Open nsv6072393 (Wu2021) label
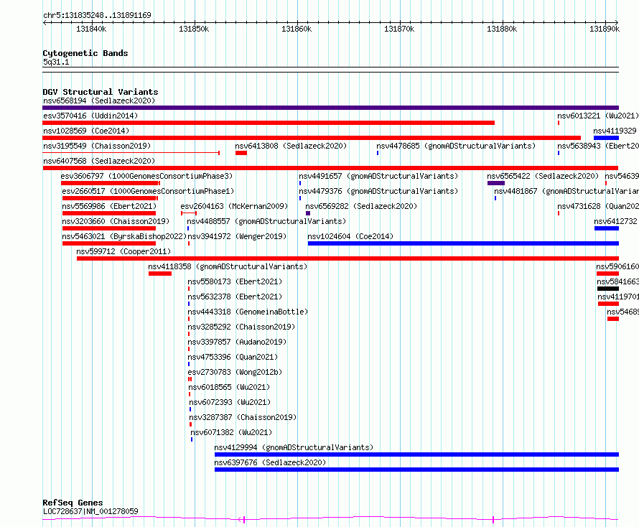This screenshot has height=527, width=639. (x=230, y=402)
